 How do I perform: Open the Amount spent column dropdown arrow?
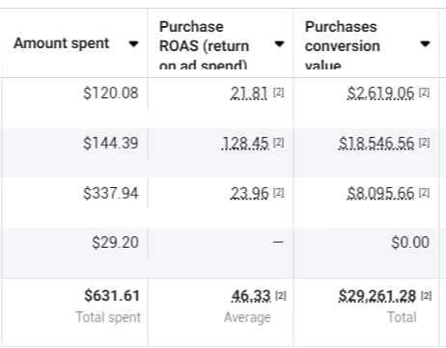[133, 44]
